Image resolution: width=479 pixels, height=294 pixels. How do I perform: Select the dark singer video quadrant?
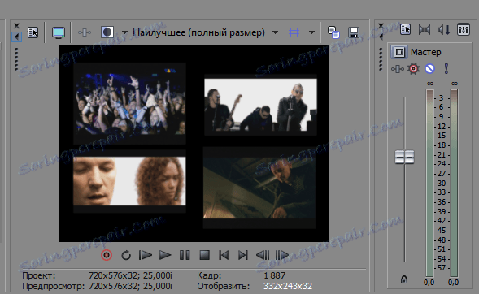[x=259, y=188]
